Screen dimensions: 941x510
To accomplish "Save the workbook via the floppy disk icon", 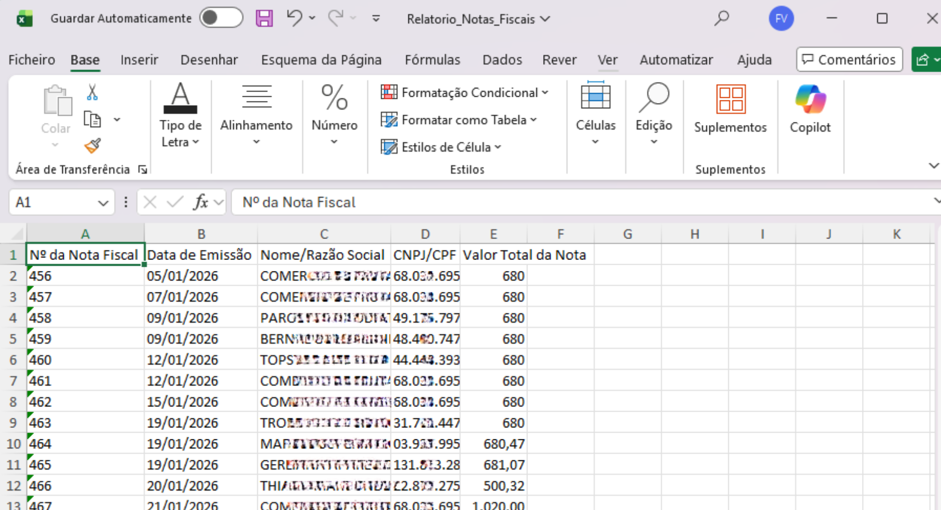I will [264, 18].
